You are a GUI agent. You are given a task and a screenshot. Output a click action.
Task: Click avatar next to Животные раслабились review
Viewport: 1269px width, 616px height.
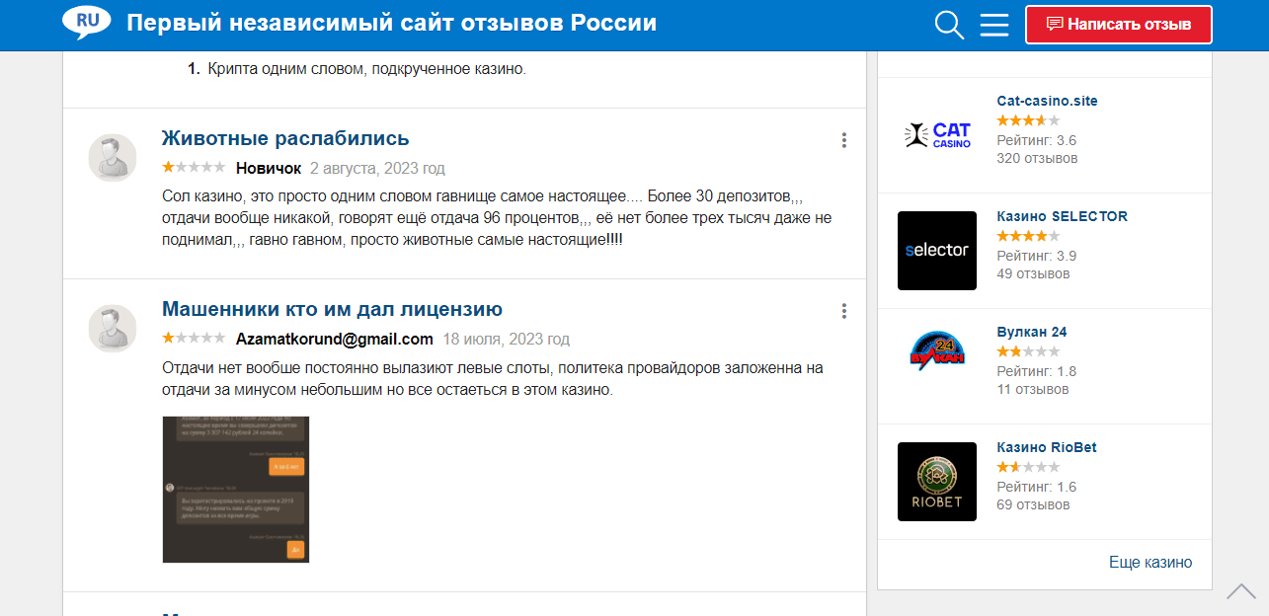click(113, 158)
